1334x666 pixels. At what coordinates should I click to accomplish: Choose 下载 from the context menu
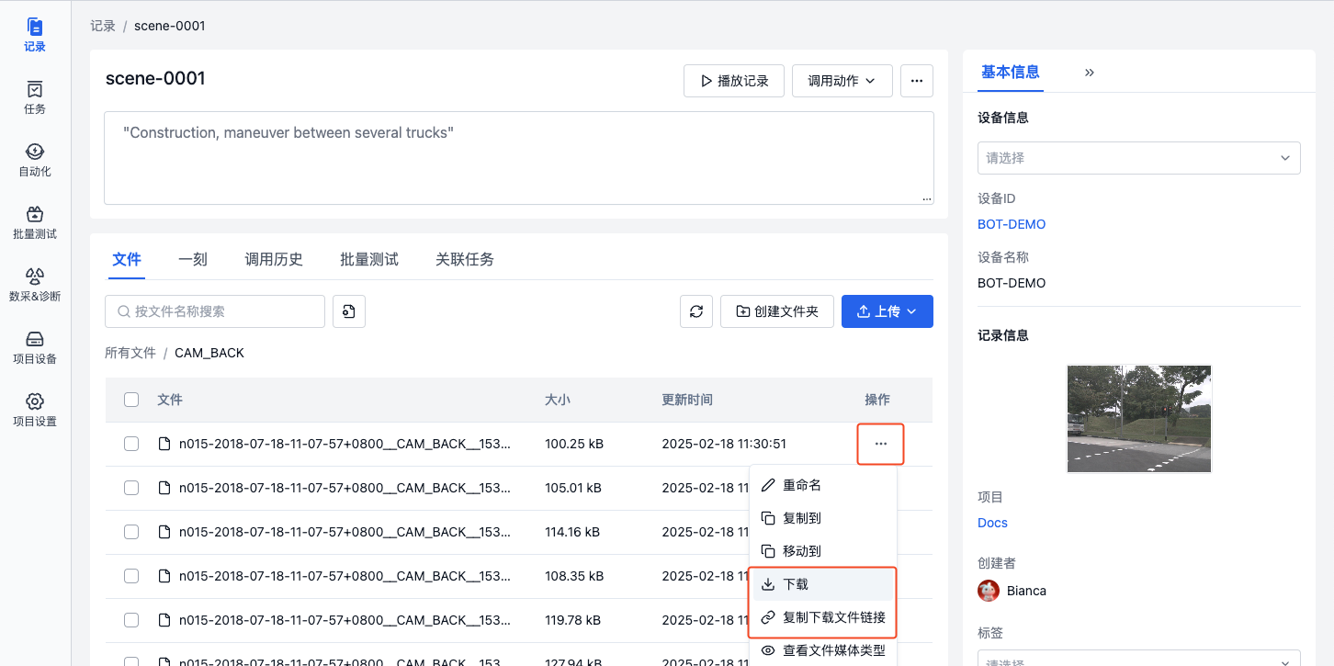coord(823,584)
